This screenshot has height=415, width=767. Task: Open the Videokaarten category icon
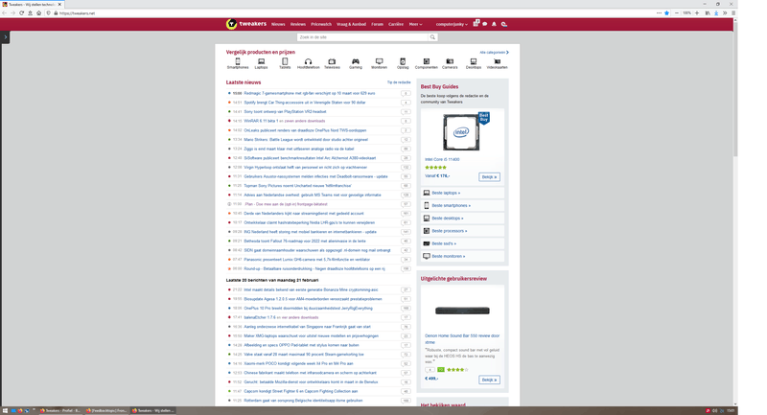click(x=497, y=63)
